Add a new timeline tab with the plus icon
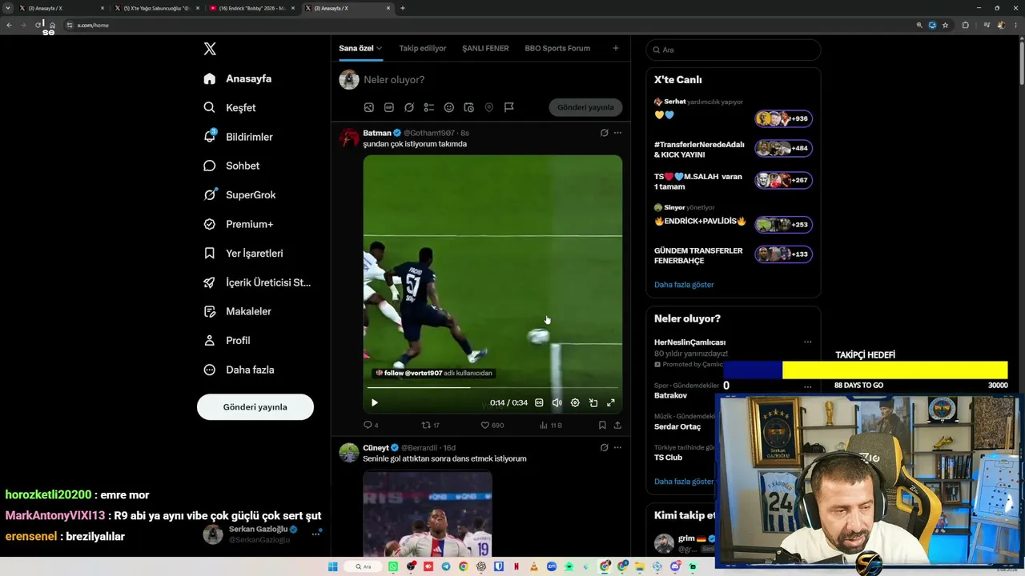This screenshot has height=576, width=1025. (x=616, y=48)
